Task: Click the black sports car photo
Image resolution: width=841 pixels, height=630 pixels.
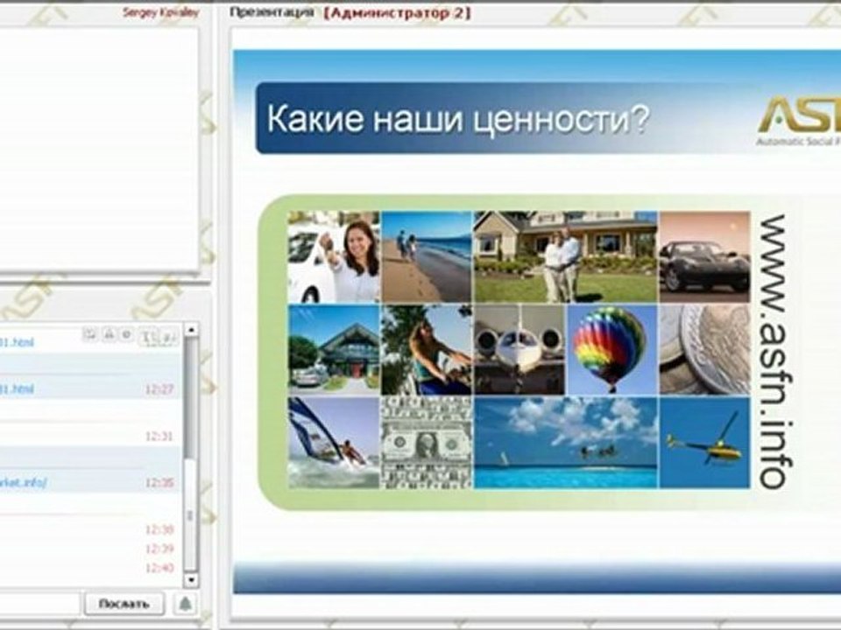Action: click(704, 256)
